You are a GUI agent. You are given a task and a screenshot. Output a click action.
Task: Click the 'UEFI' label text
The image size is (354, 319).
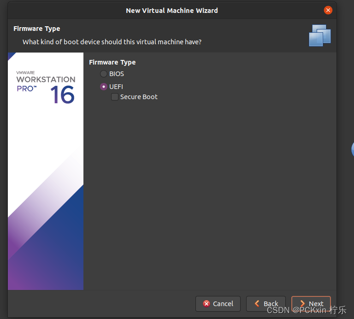tap(116, 87)
